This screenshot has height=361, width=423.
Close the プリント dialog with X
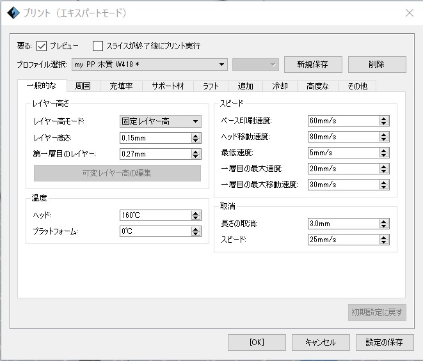pos(410,13)
